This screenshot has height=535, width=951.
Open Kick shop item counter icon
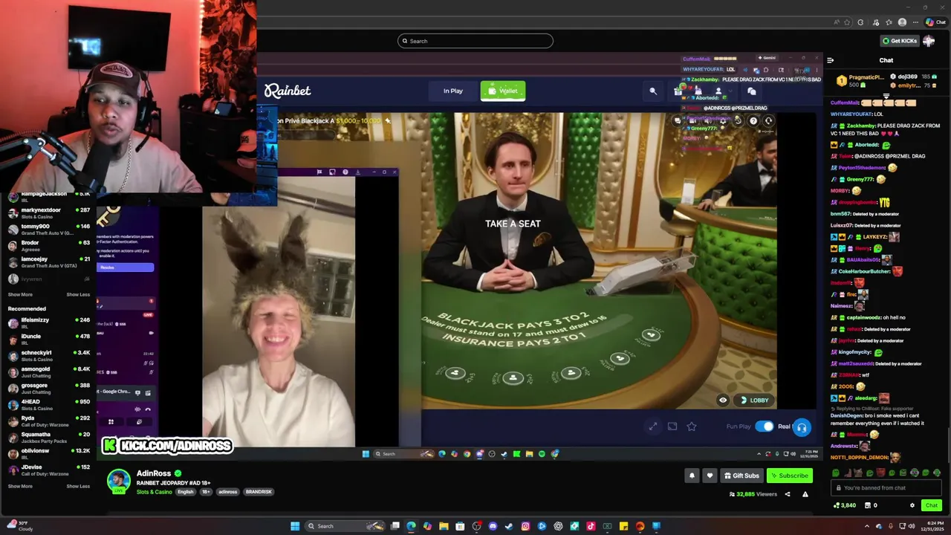tap(869, 505)
